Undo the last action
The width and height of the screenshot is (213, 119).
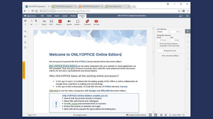(x=32, y=24)
